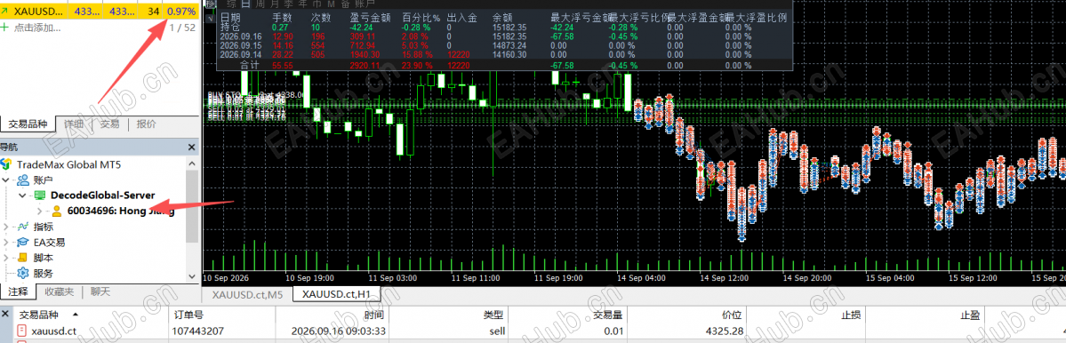
Task: Click the 1 / 52 symbol count
Action: click(x=182, y=28)
